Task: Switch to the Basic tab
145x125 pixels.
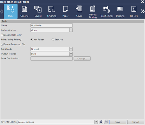Action: point(11,11)
